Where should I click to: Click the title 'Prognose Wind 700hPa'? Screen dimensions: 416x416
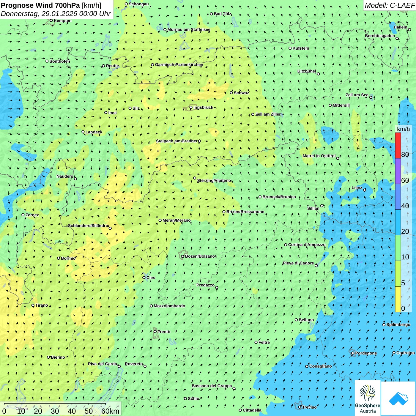click(x=40, y=5)
